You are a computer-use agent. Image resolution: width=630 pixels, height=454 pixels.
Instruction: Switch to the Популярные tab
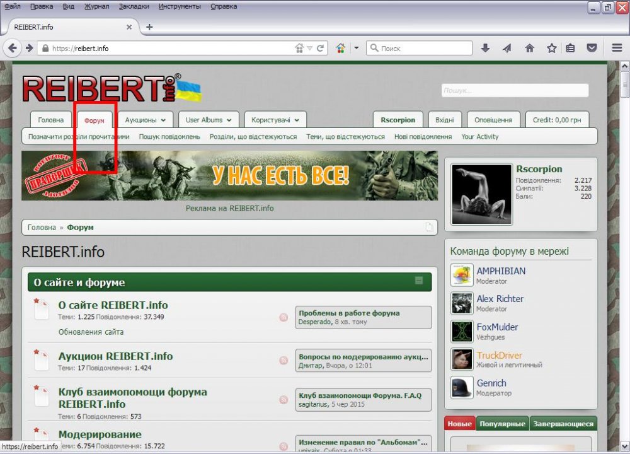(x=502, y=424)
